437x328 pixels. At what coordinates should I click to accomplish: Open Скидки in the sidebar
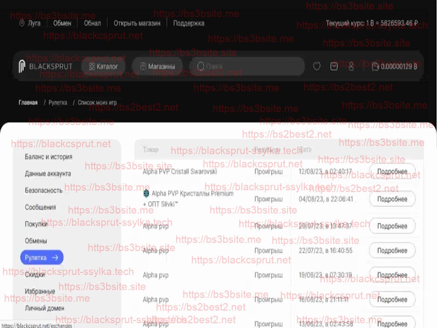(x=35, y=274)
